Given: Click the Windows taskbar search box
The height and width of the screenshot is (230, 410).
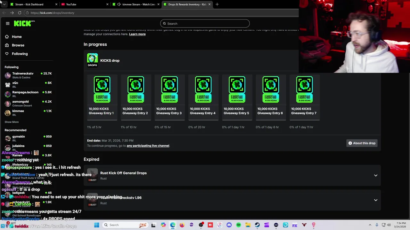Looking at the screenshot, I should (125, 225).
